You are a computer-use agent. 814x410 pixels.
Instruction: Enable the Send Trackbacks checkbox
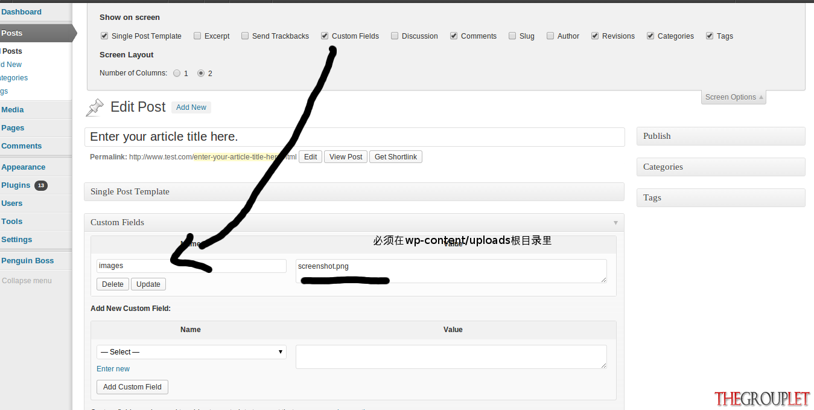coord(245,36)
